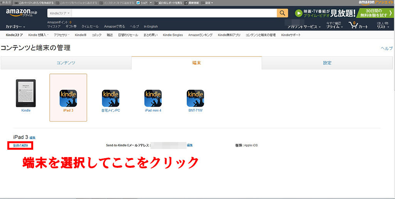Viewport: 395px width, 199px height.
Task: Click the search text input field
Action: point(174,13)
